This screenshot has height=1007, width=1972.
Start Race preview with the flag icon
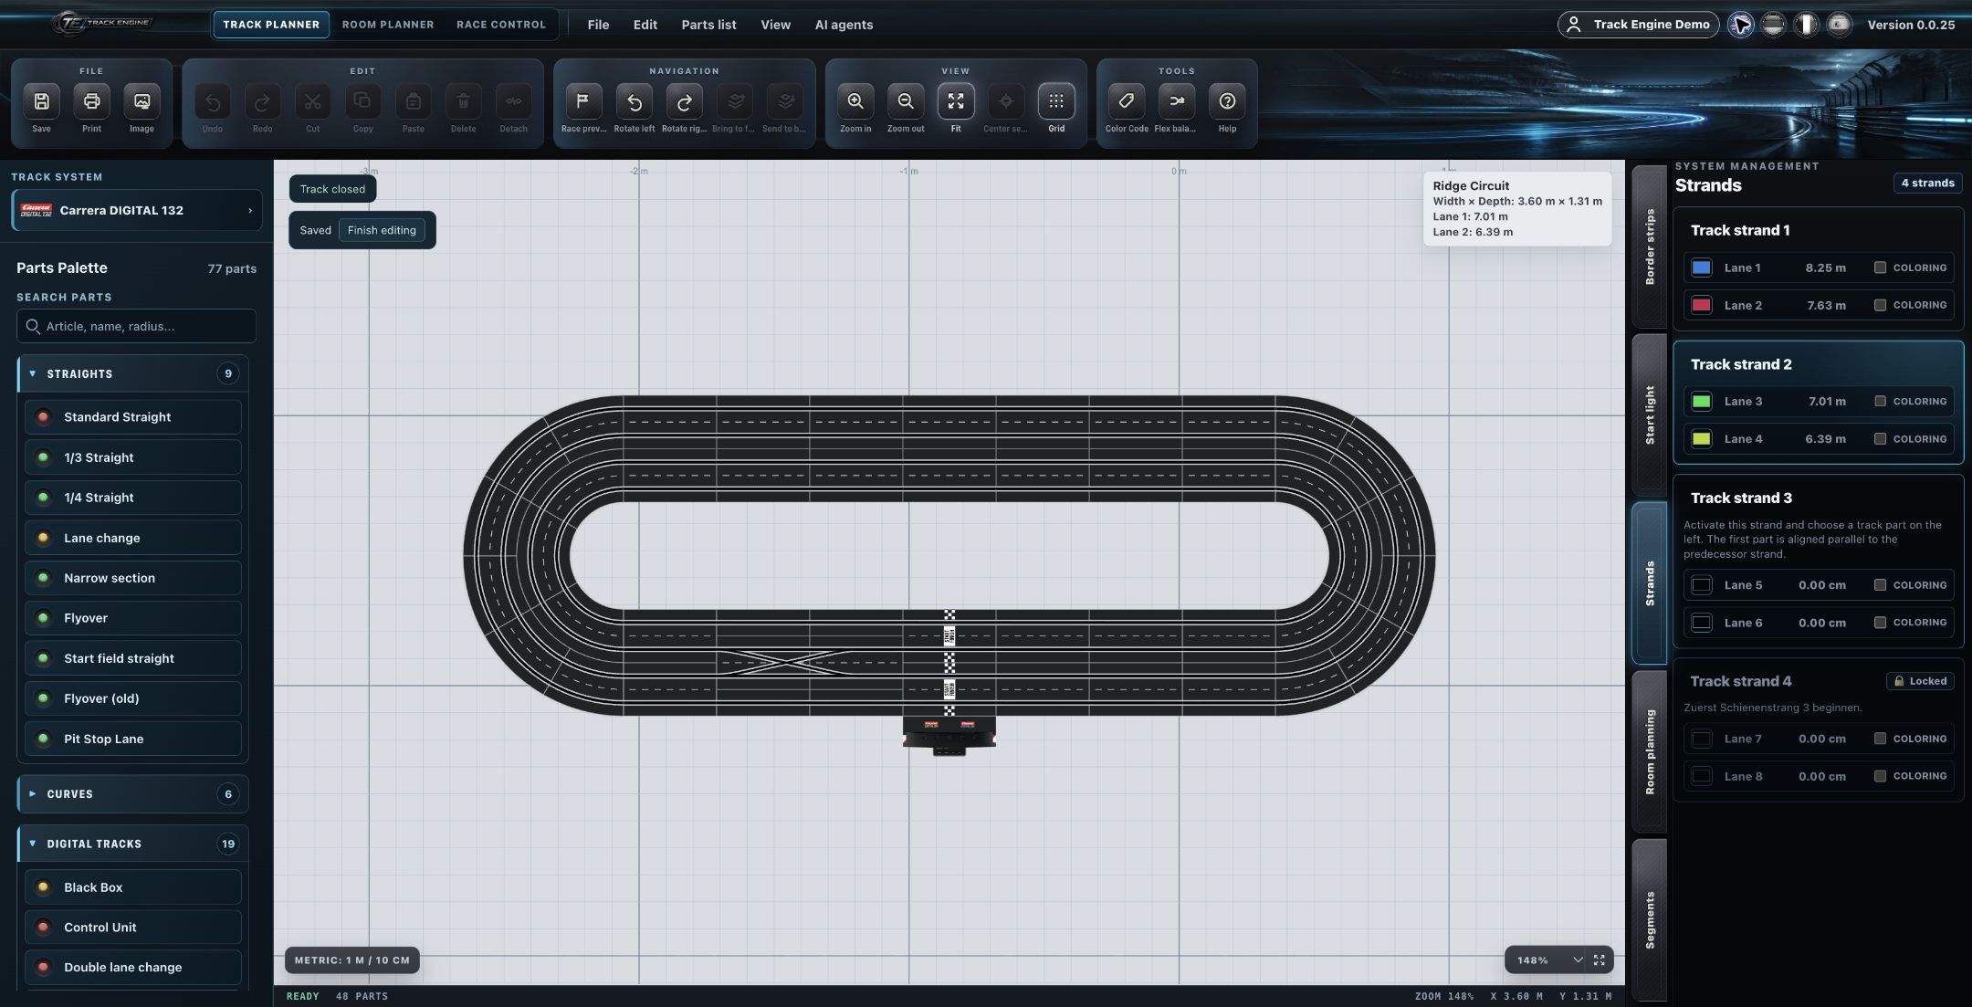point(583,101)
